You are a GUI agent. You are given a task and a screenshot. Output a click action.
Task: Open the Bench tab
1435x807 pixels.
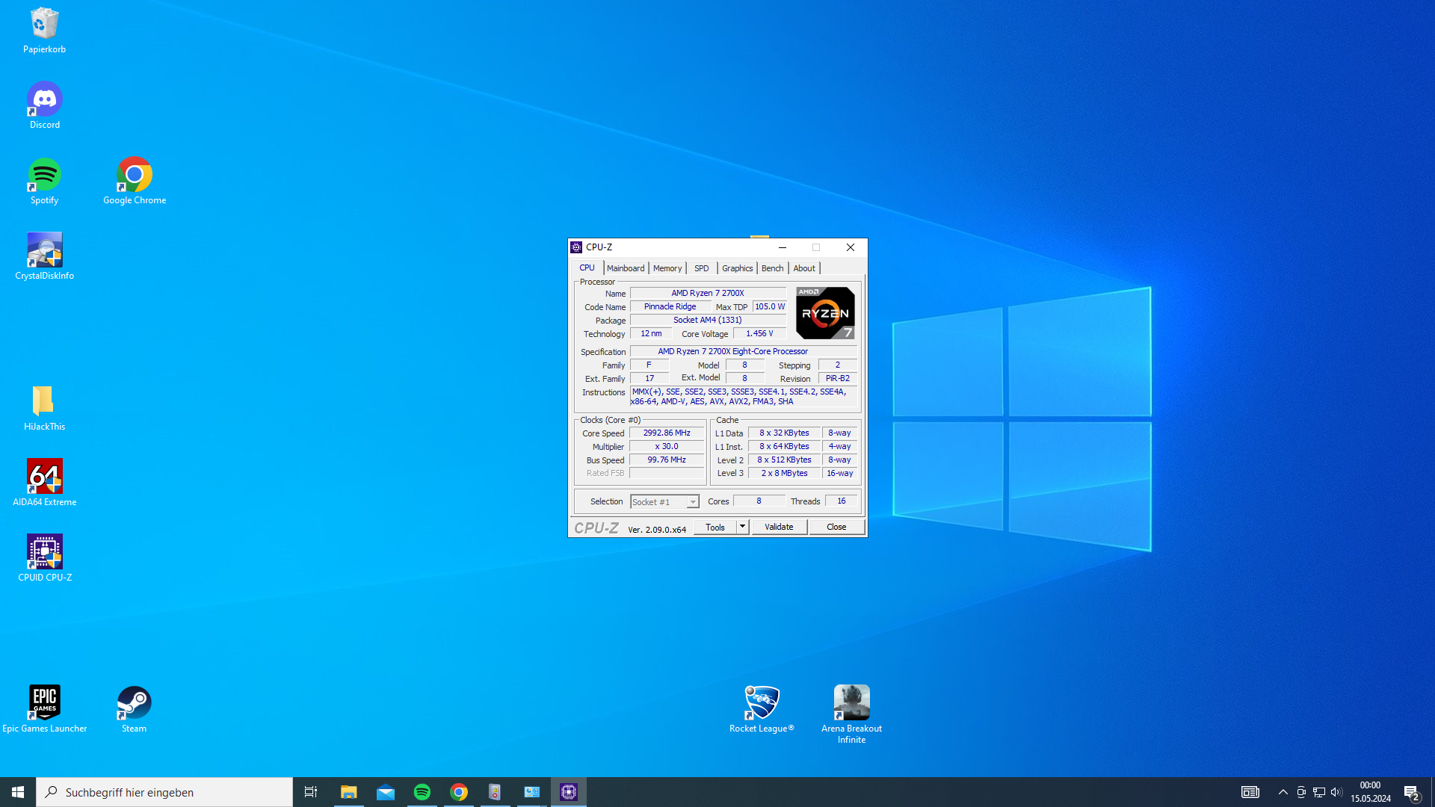coord(772,268)
